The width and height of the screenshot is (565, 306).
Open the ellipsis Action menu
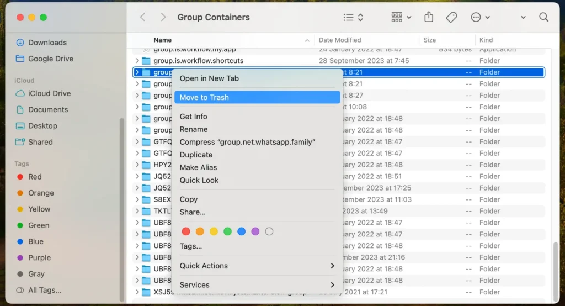(x=480, y=17)
